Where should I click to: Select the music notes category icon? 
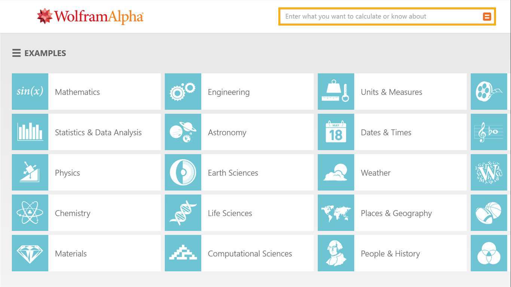489,132
